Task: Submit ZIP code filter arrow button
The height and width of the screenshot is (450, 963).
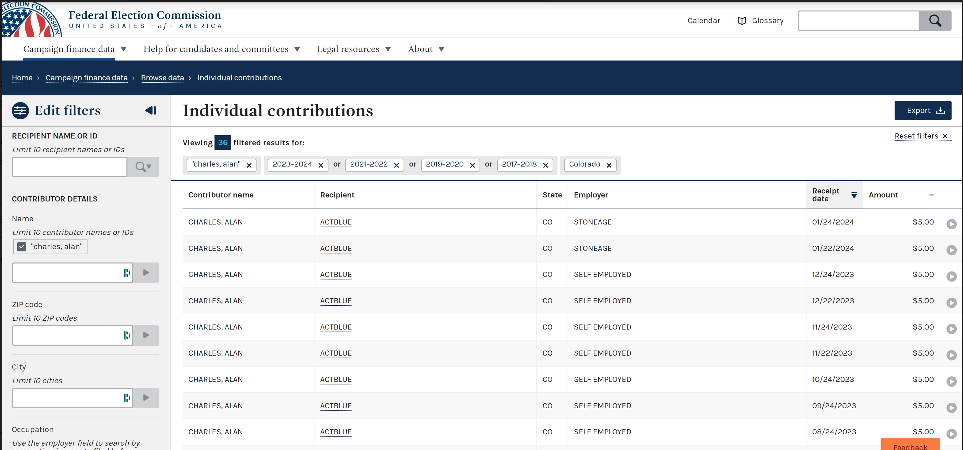Action: point(146,335)
